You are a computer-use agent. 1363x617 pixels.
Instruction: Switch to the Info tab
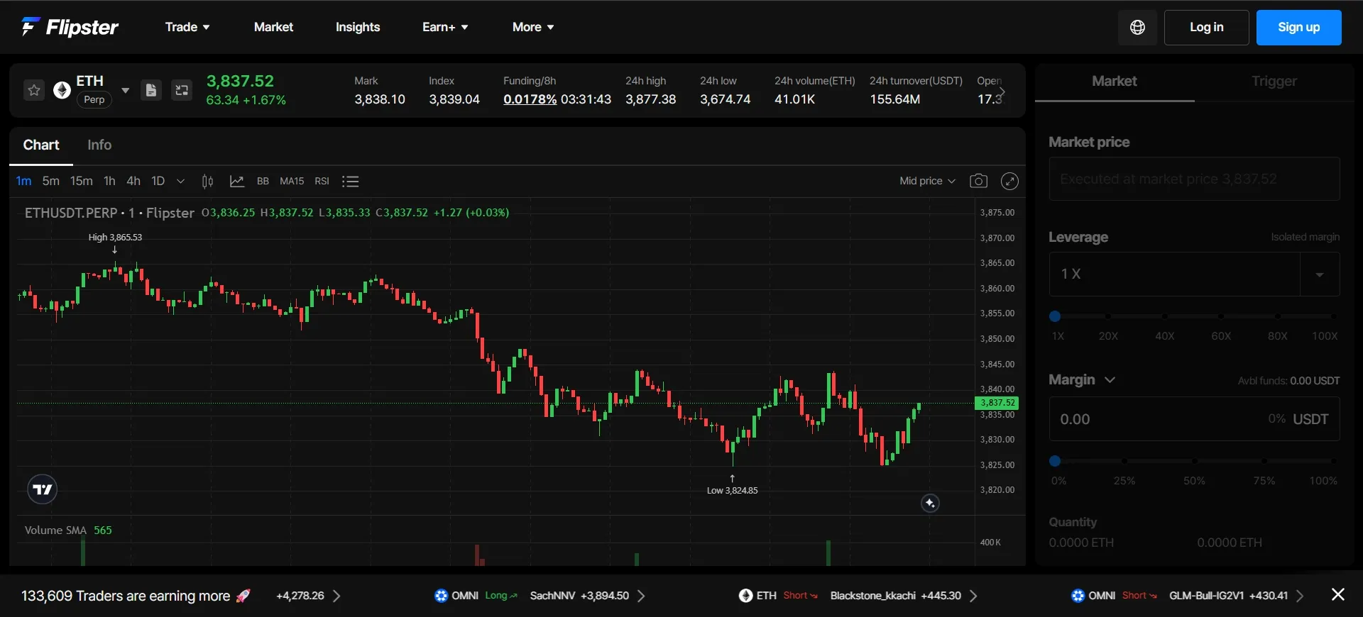[x=99, y=145]
